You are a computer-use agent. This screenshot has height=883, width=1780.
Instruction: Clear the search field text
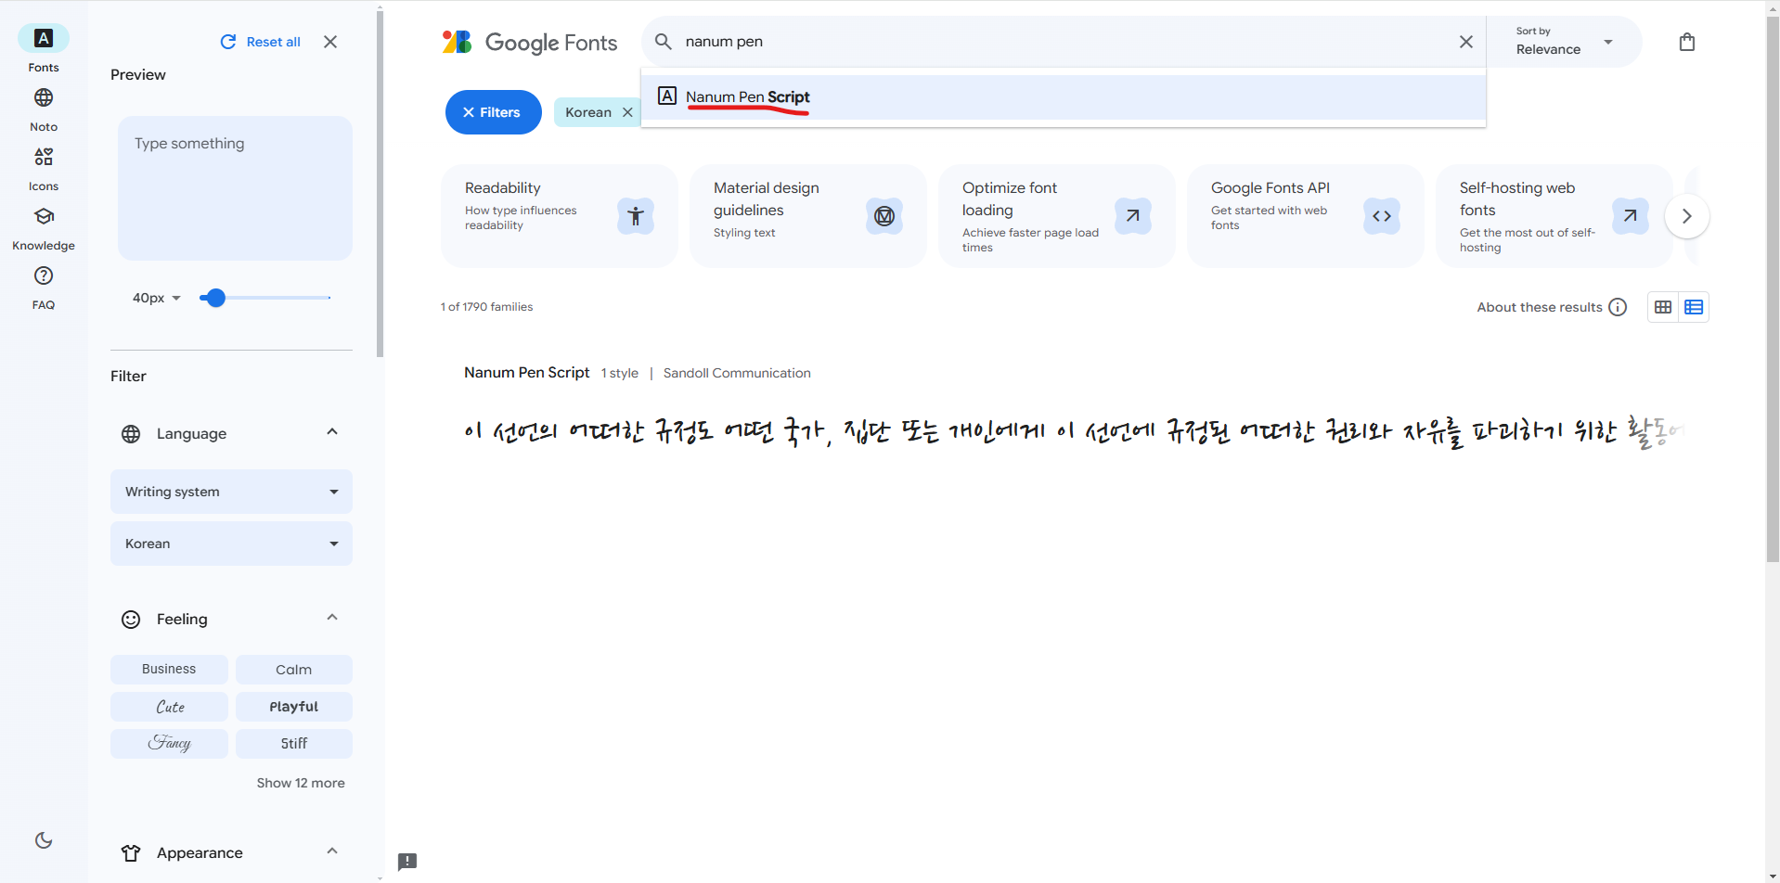[1466, 42]
